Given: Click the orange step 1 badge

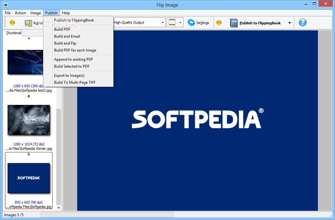Looking at the screenshot, I should tap(12, 23).
